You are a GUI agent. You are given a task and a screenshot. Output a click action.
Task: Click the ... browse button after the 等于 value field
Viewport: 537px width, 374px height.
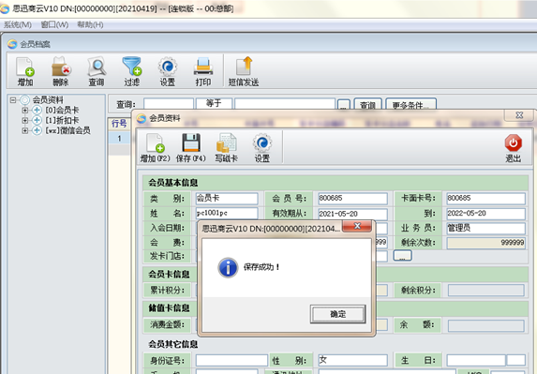pyautogui.click(x=344, y=105)
